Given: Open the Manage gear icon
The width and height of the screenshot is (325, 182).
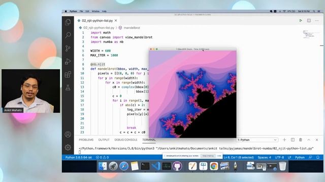Looking at the screenshot, I should click(68, 147).
